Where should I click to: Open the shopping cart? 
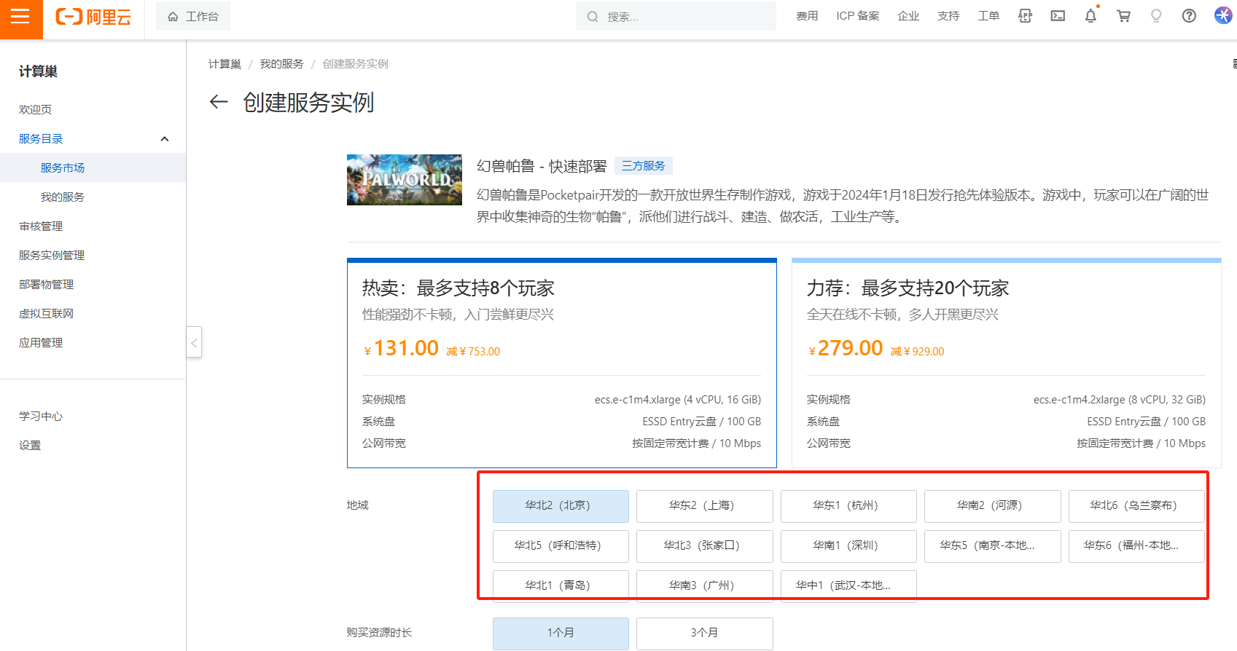(1123, 16)
